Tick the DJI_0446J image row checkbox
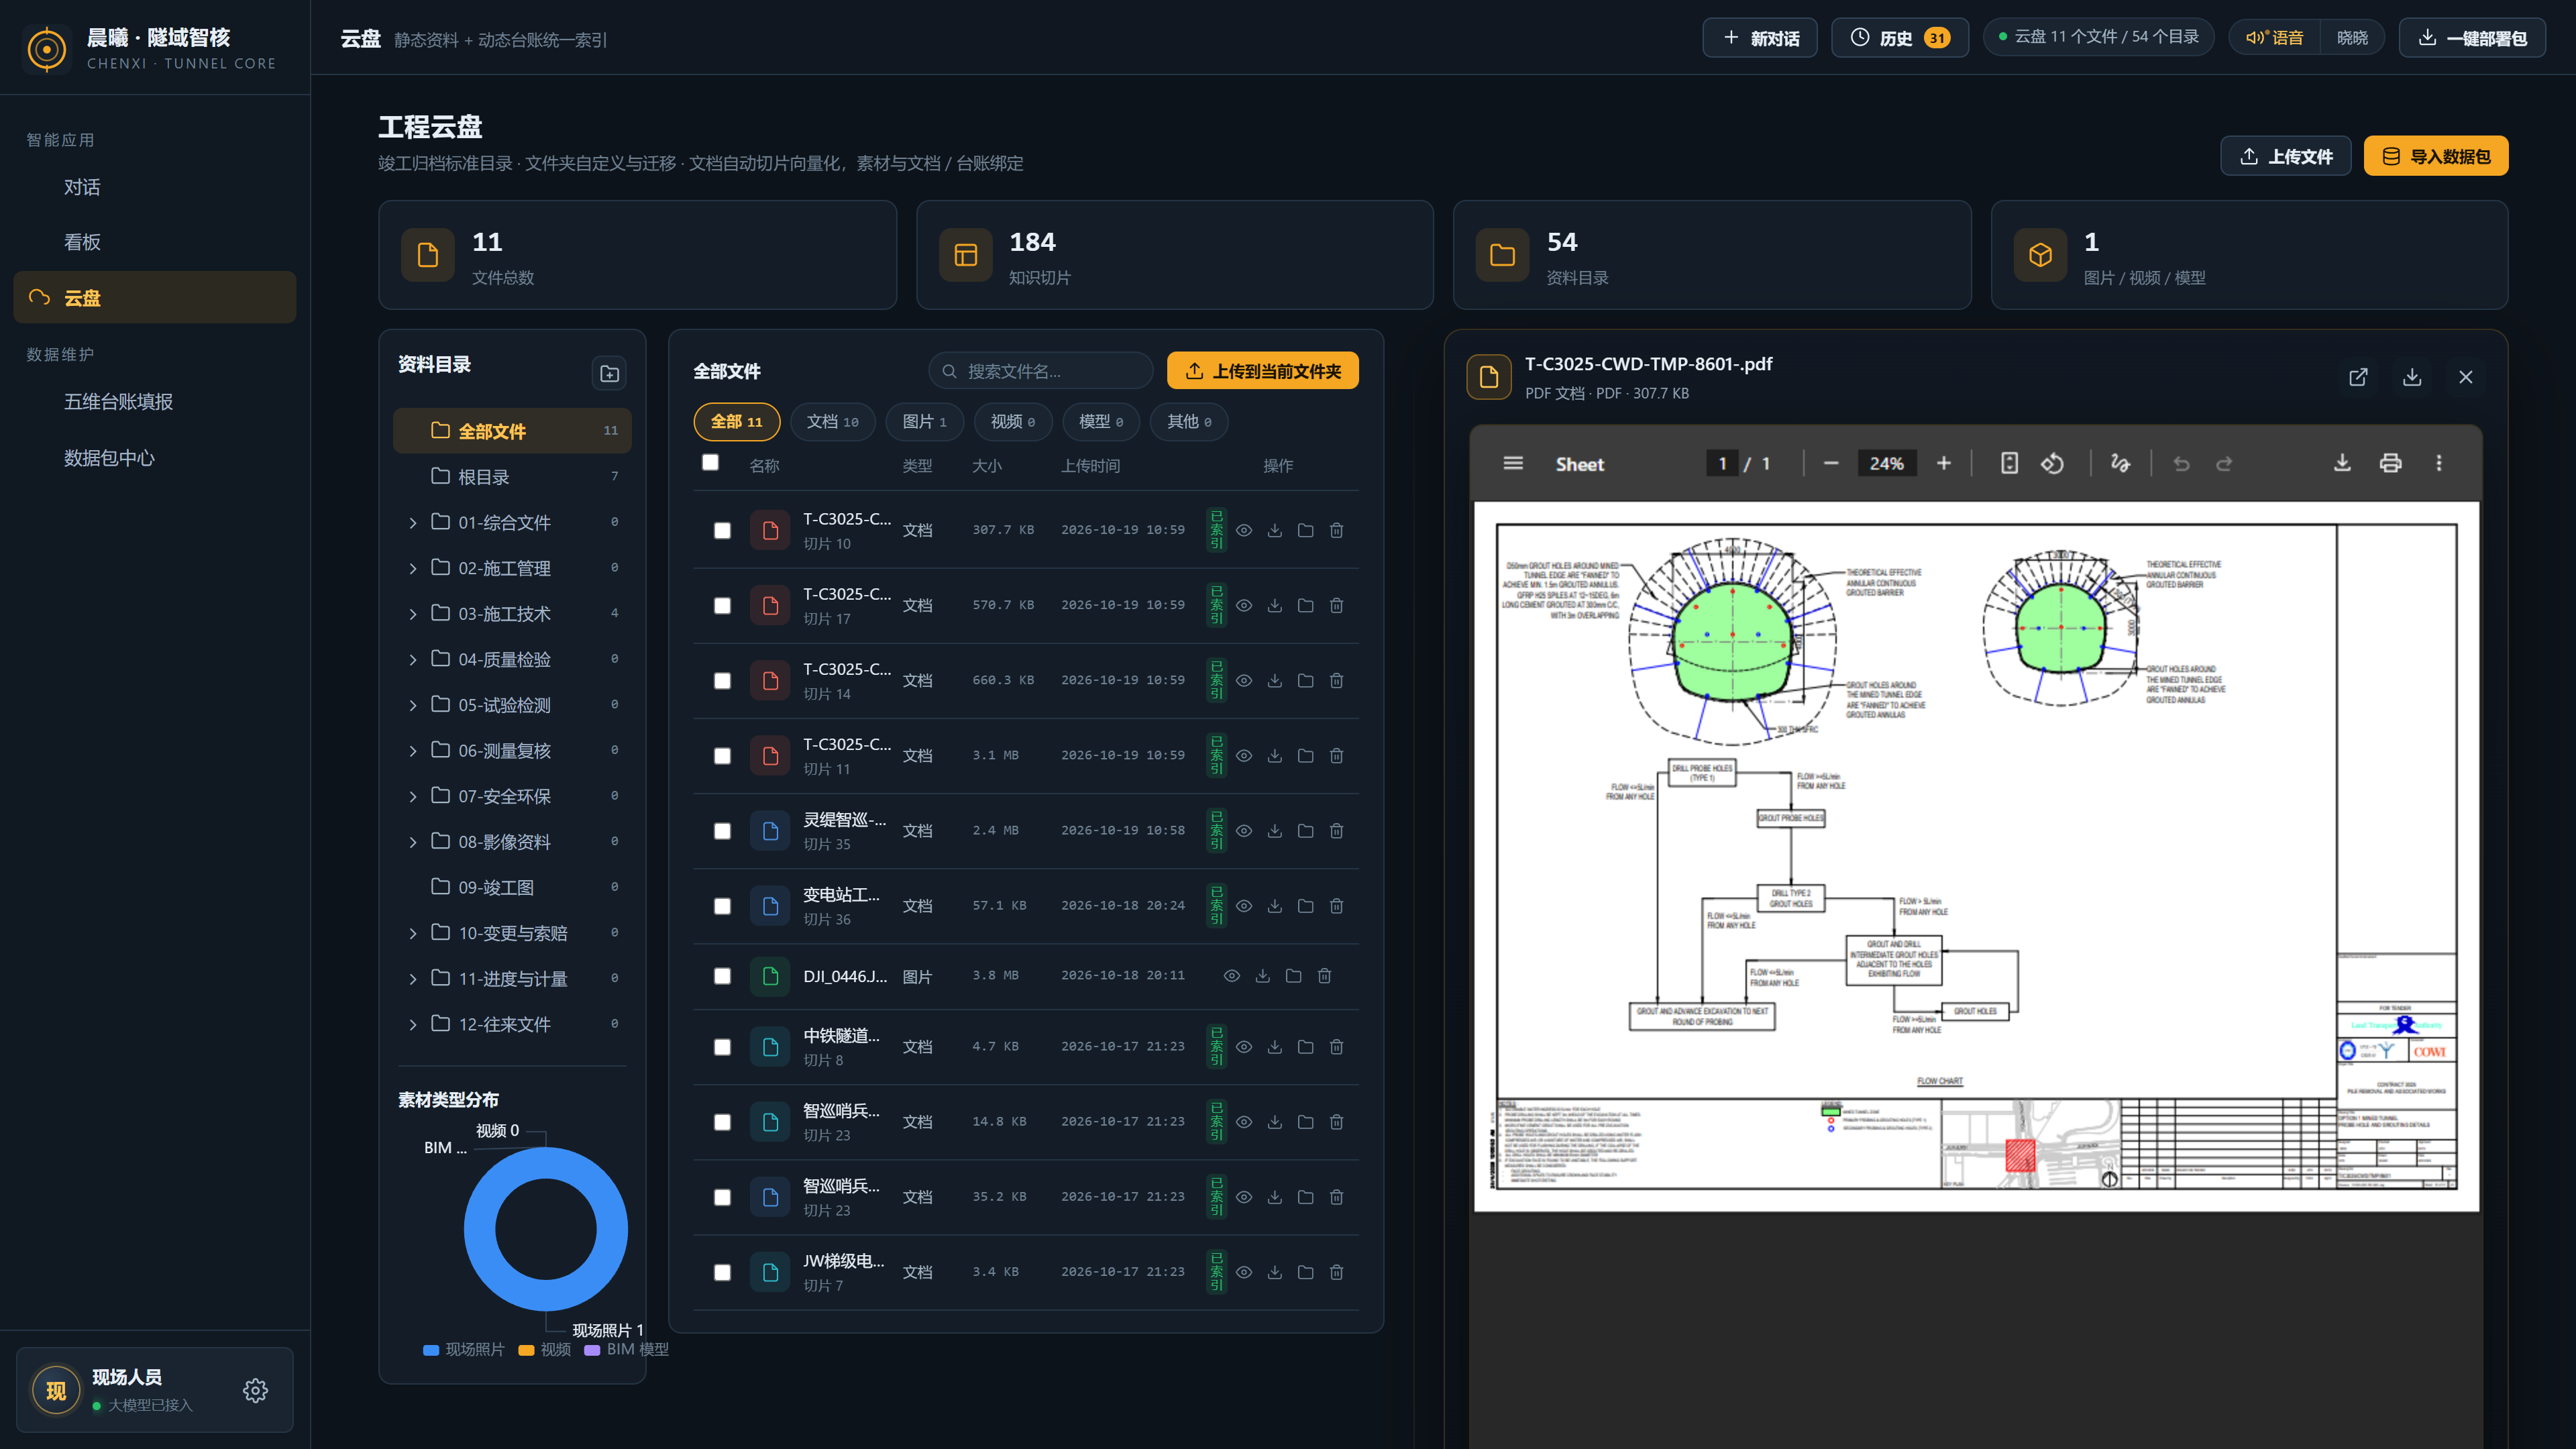 (x=722, y=976)
